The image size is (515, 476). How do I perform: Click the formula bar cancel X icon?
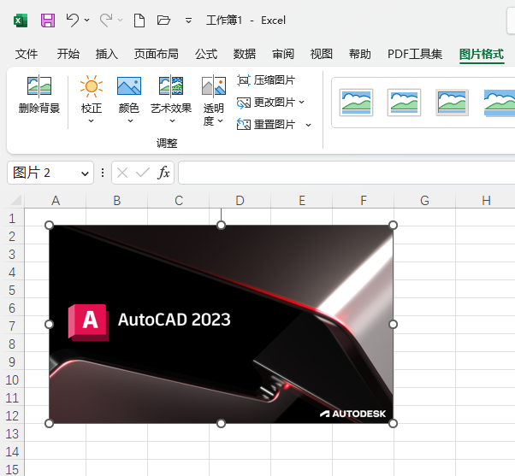[x=122, y=173]
